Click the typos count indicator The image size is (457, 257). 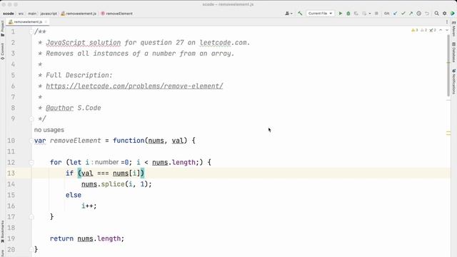pos(433,30)
